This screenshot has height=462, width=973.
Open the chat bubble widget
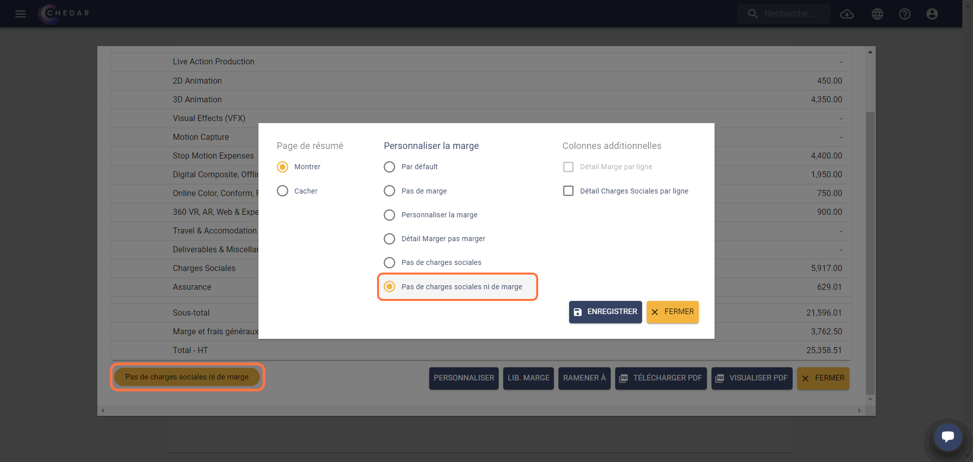click(948, 436)
